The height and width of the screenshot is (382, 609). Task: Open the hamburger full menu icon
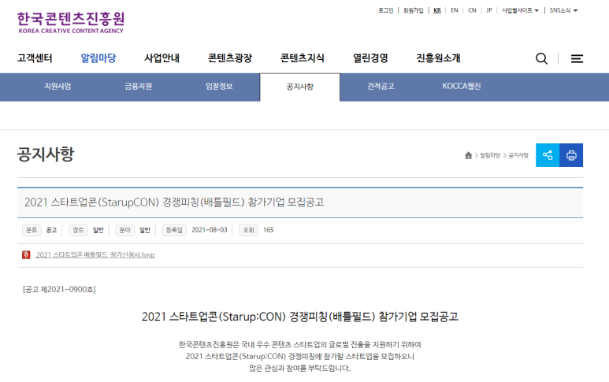click(577, 58)
